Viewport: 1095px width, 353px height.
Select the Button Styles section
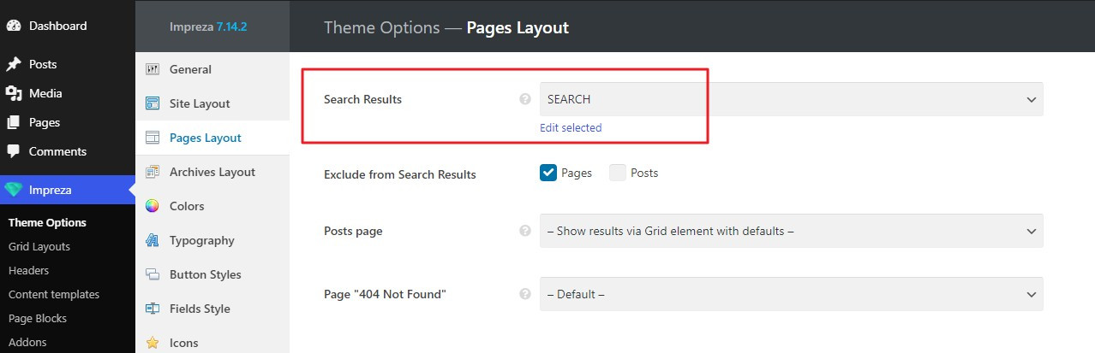(205, 274)
